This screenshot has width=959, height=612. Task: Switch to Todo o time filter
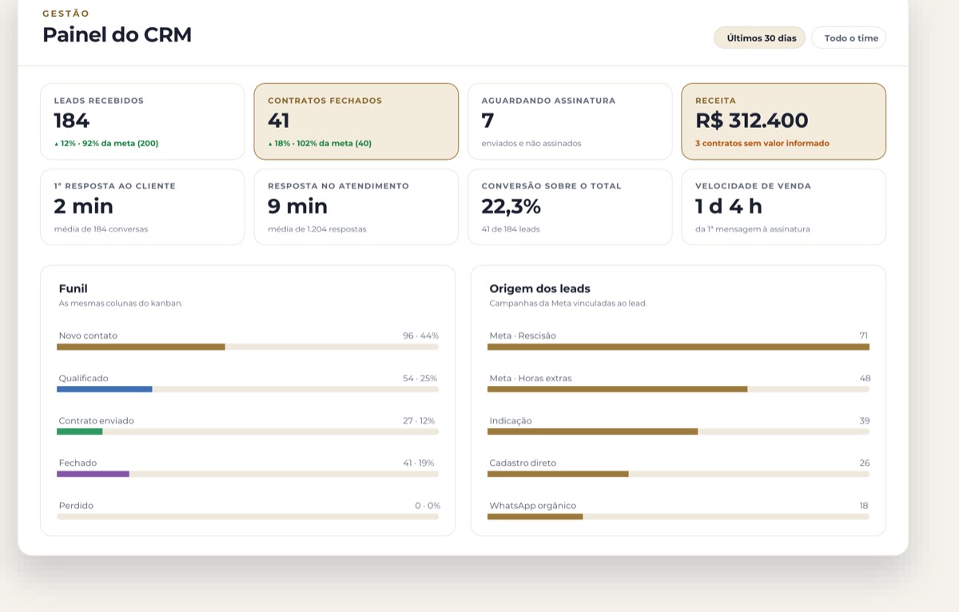[x=849, y=38]
